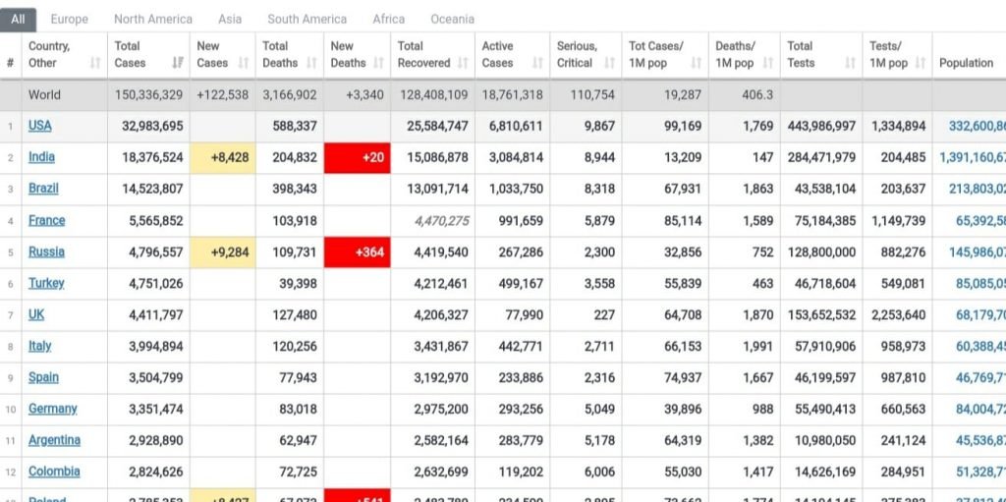1006x502 pixels.
Task: Click Active Cases sort icon
Action: [x=537, y=63]
